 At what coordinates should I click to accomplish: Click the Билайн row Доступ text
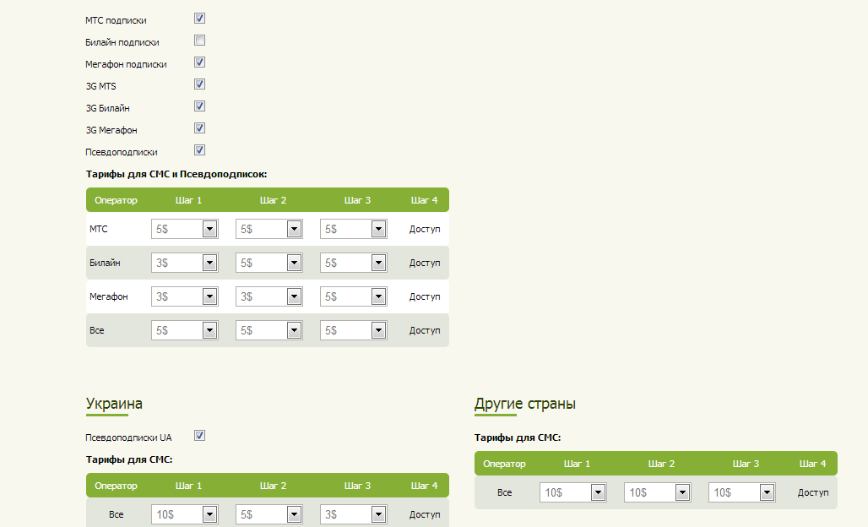[x=425, y=263]
